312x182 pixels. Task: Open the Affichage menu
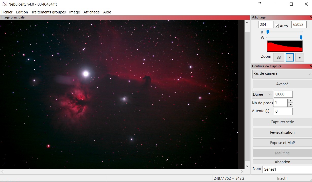tap(92, 12)
